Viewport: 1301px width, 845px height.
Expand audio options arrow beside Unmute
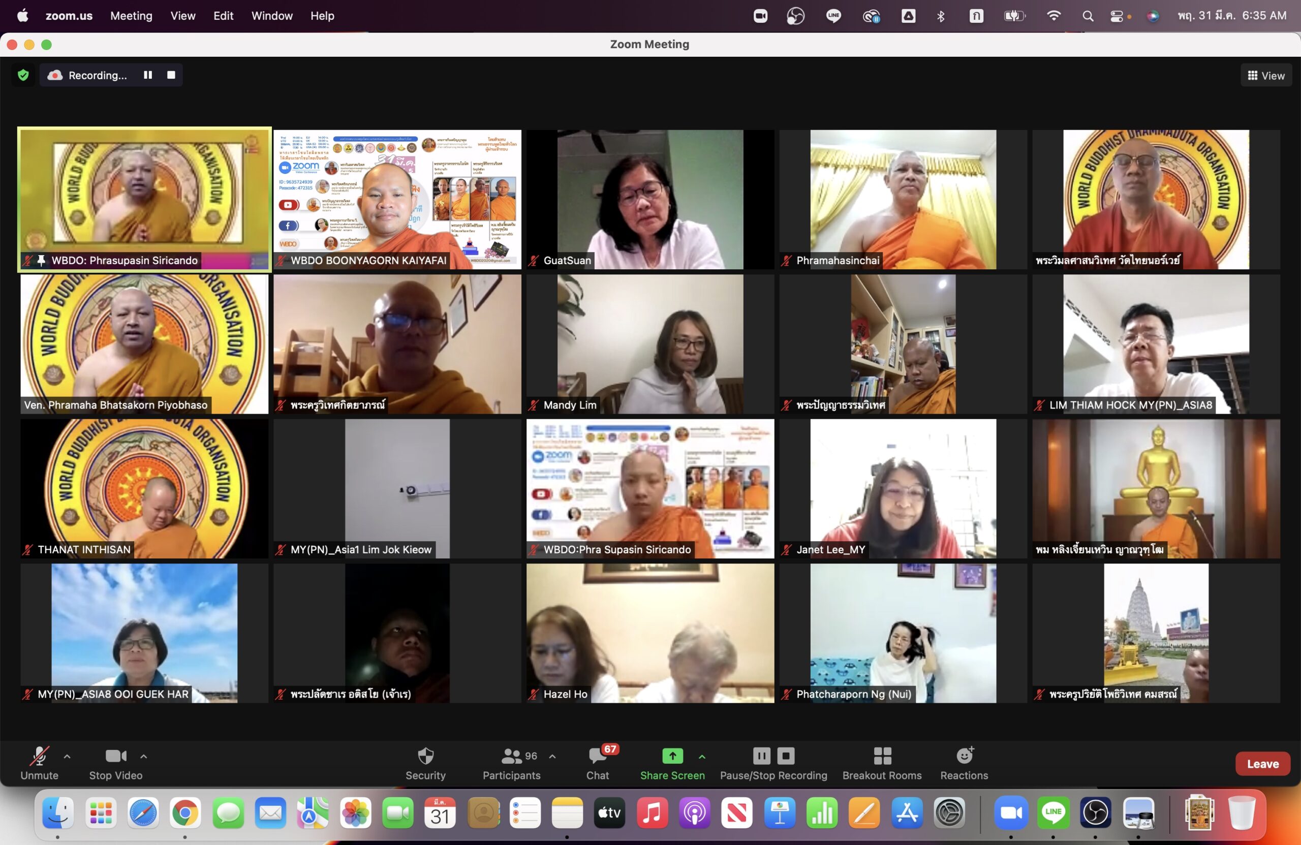[67, 757]
